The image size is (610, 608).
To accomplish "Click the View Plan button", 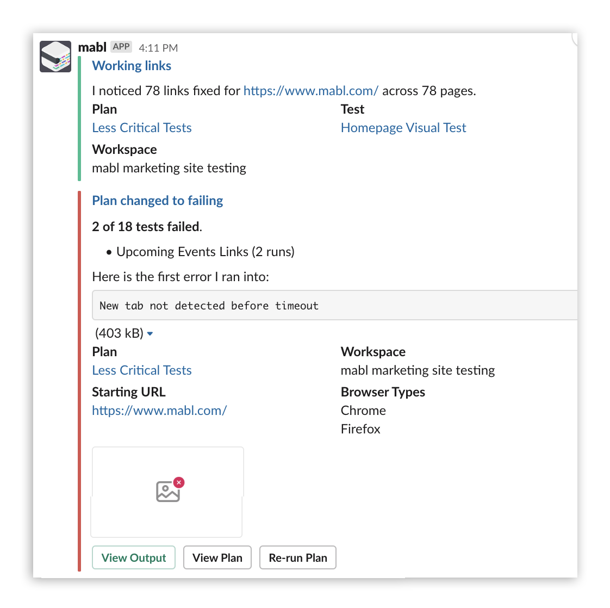I will pyautogui.click(x=217, y=558).
